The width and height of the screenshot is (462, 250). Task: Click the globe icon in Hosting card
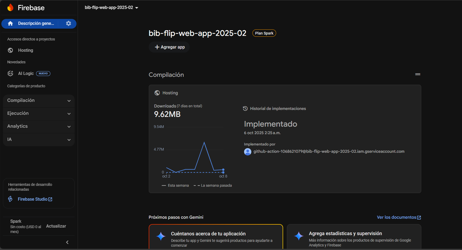pos(157,93)
